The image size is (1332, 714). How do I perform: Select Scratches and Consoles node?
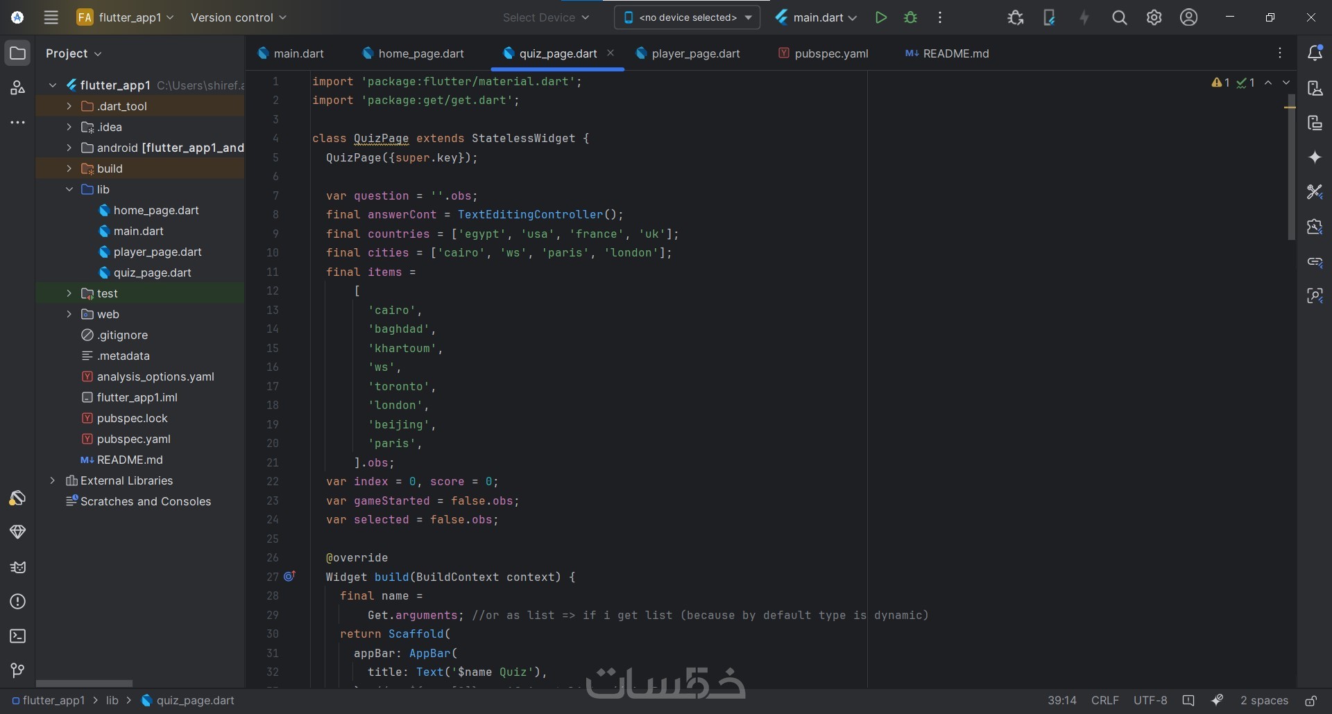(138, 501)
